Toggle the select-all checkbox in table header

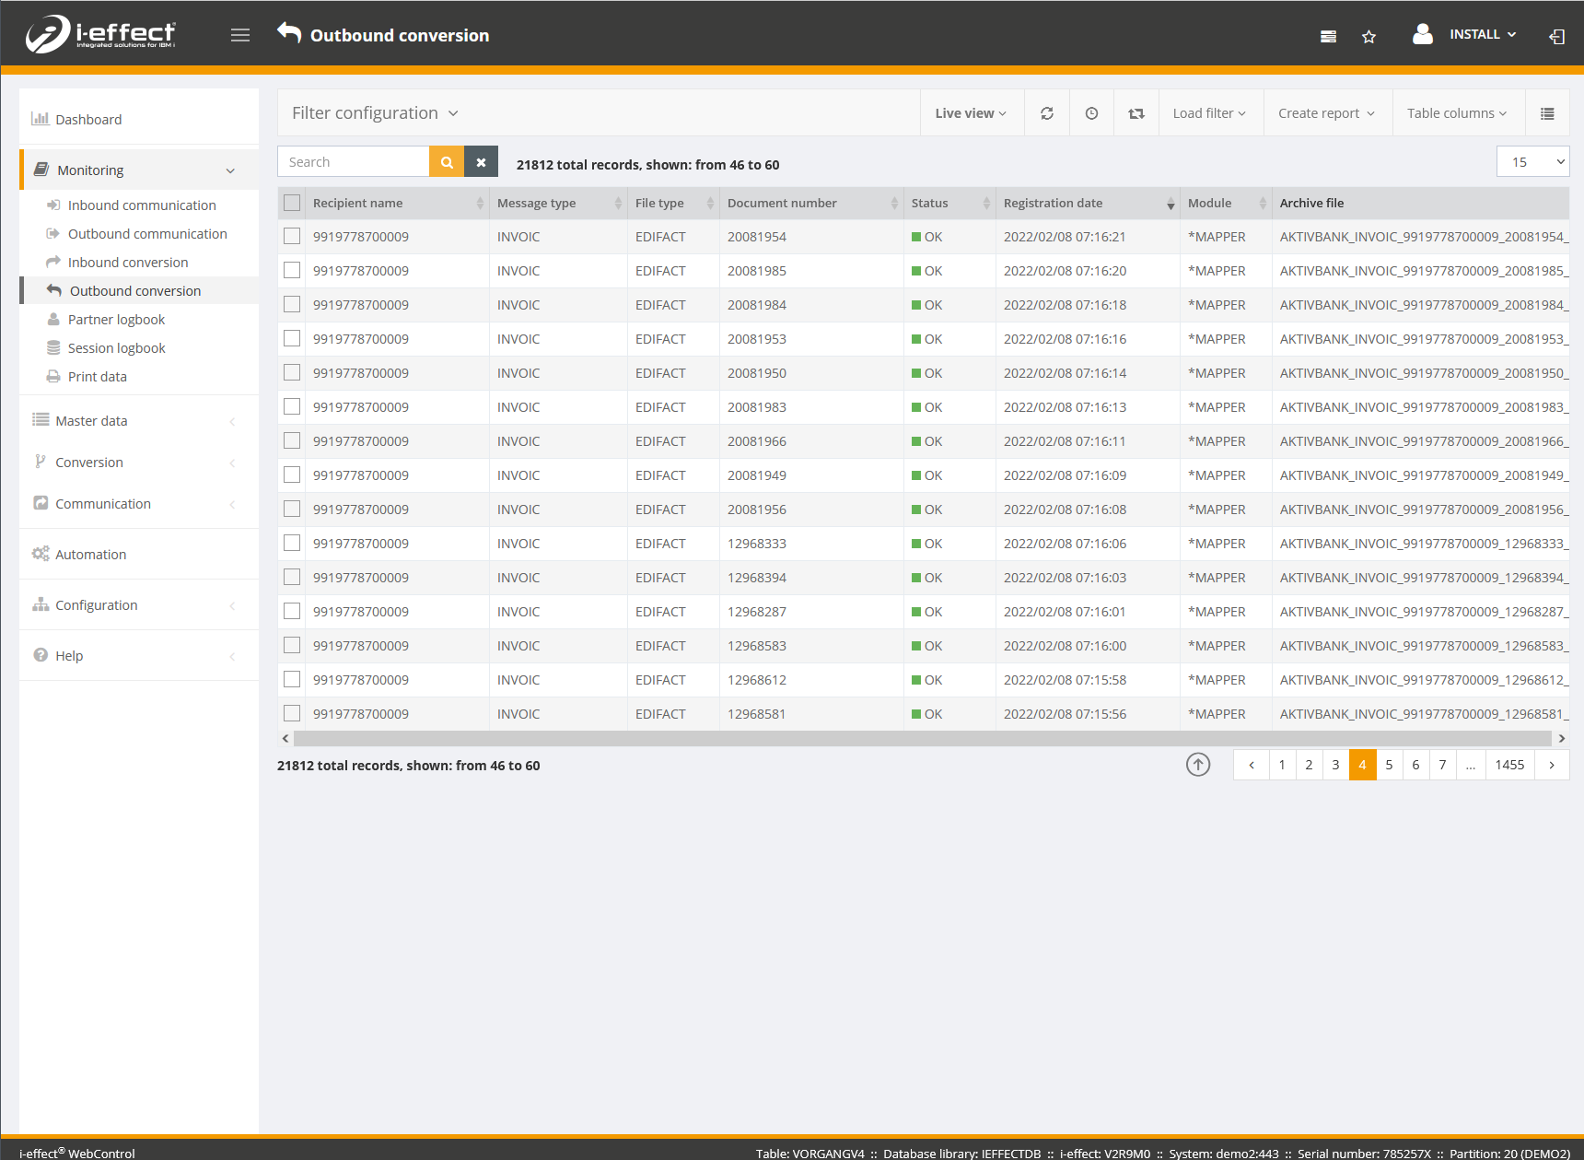[x=292, y=204]
